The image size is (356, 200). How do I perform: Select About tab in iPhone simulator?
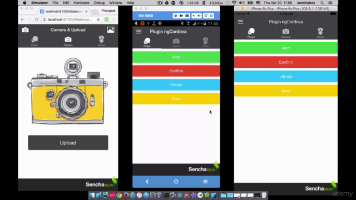pos(320,33)
